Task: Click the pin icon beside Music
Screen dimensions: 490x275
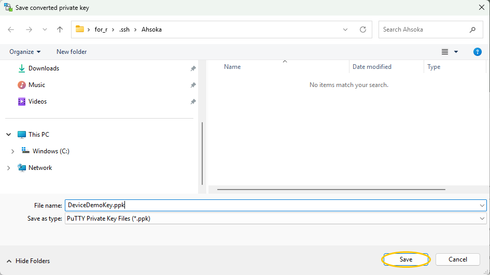Action: pyautogui.click(x=193, y=85)
